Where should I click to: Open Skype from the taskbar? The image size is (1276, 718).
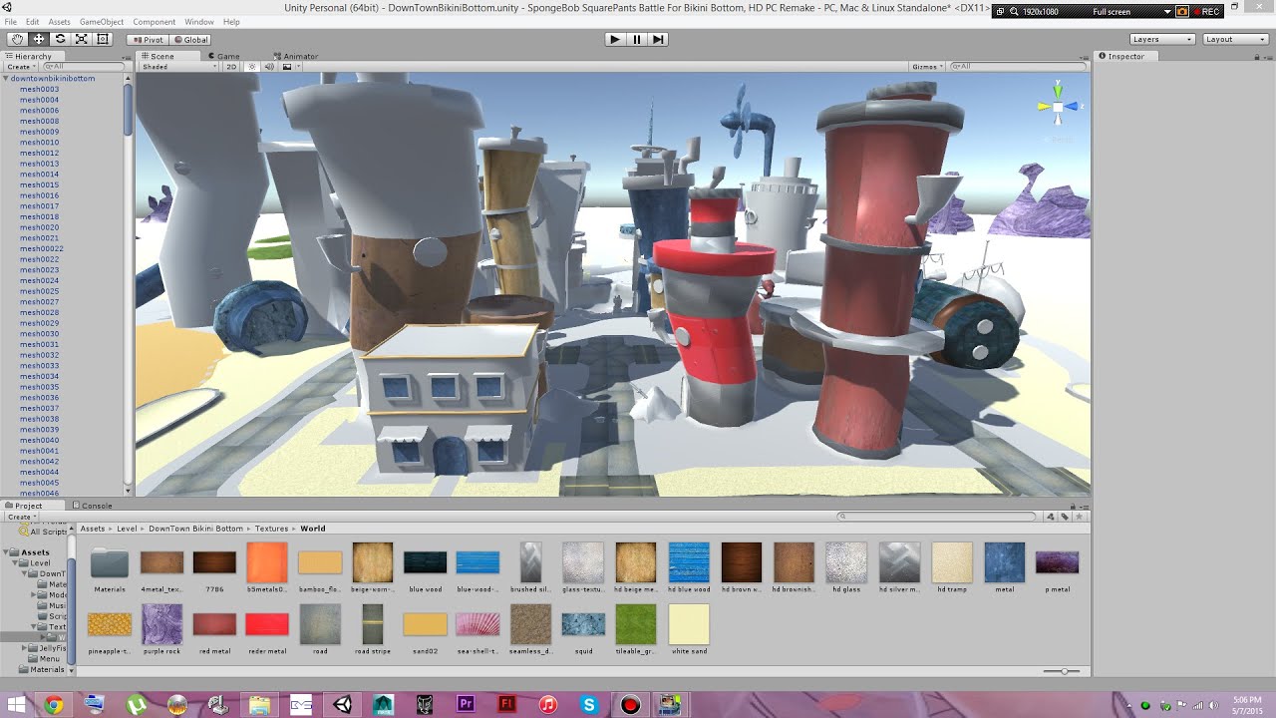pos(589,705)
